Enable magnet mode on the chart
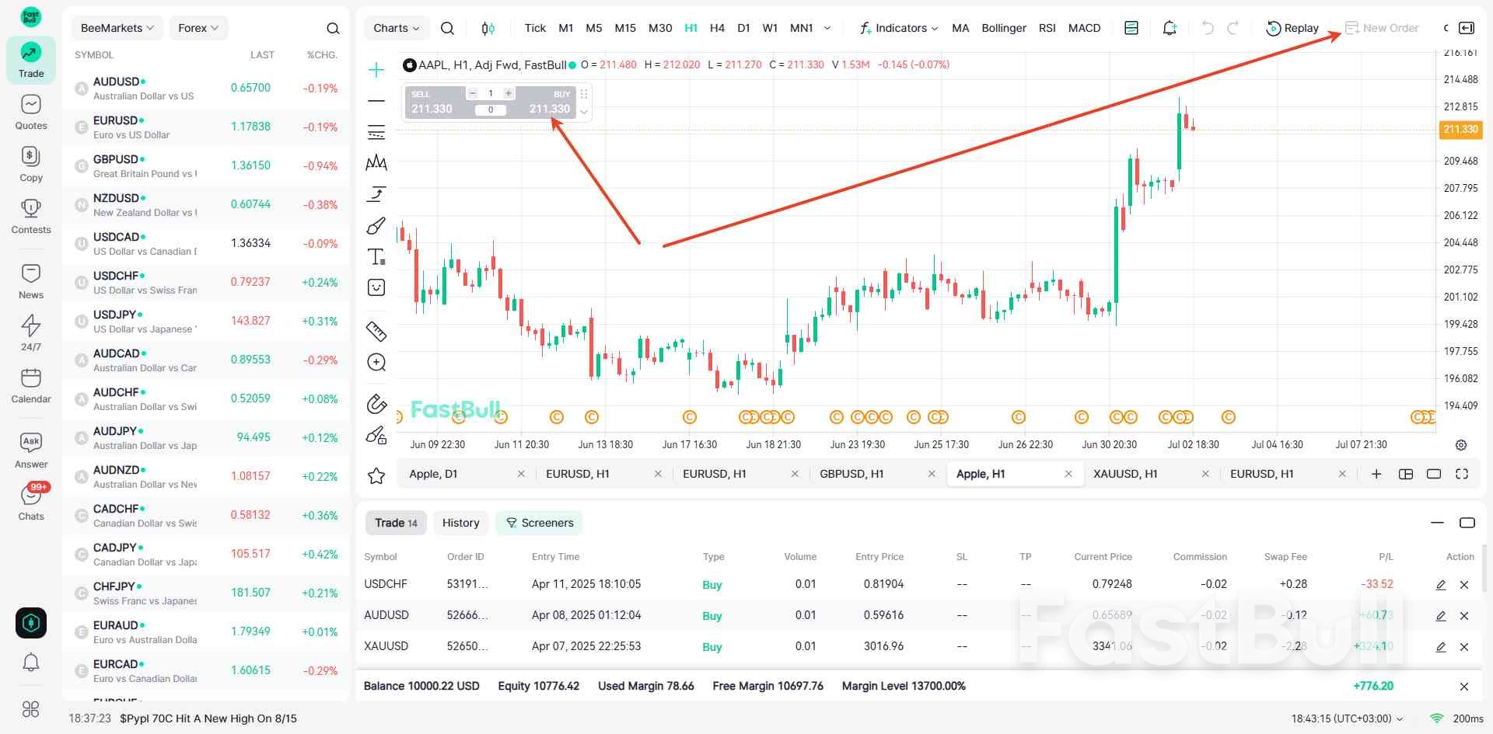Viewport: 1493px width, 734px height. coord(376,404)
